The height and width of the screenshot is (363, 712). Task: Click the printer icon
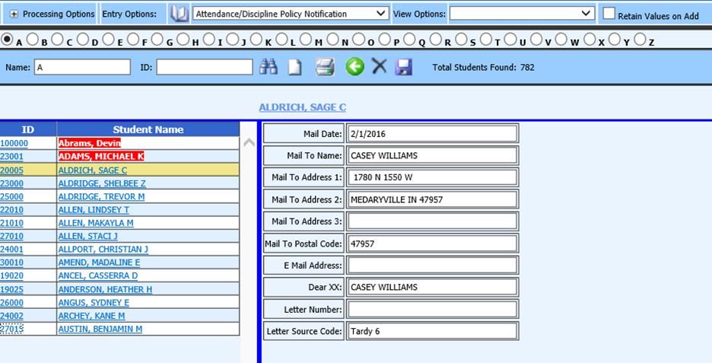click(x=326, y=67)
